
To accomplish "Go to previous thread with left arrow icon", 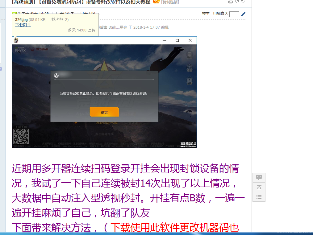I will click(237, 2).
